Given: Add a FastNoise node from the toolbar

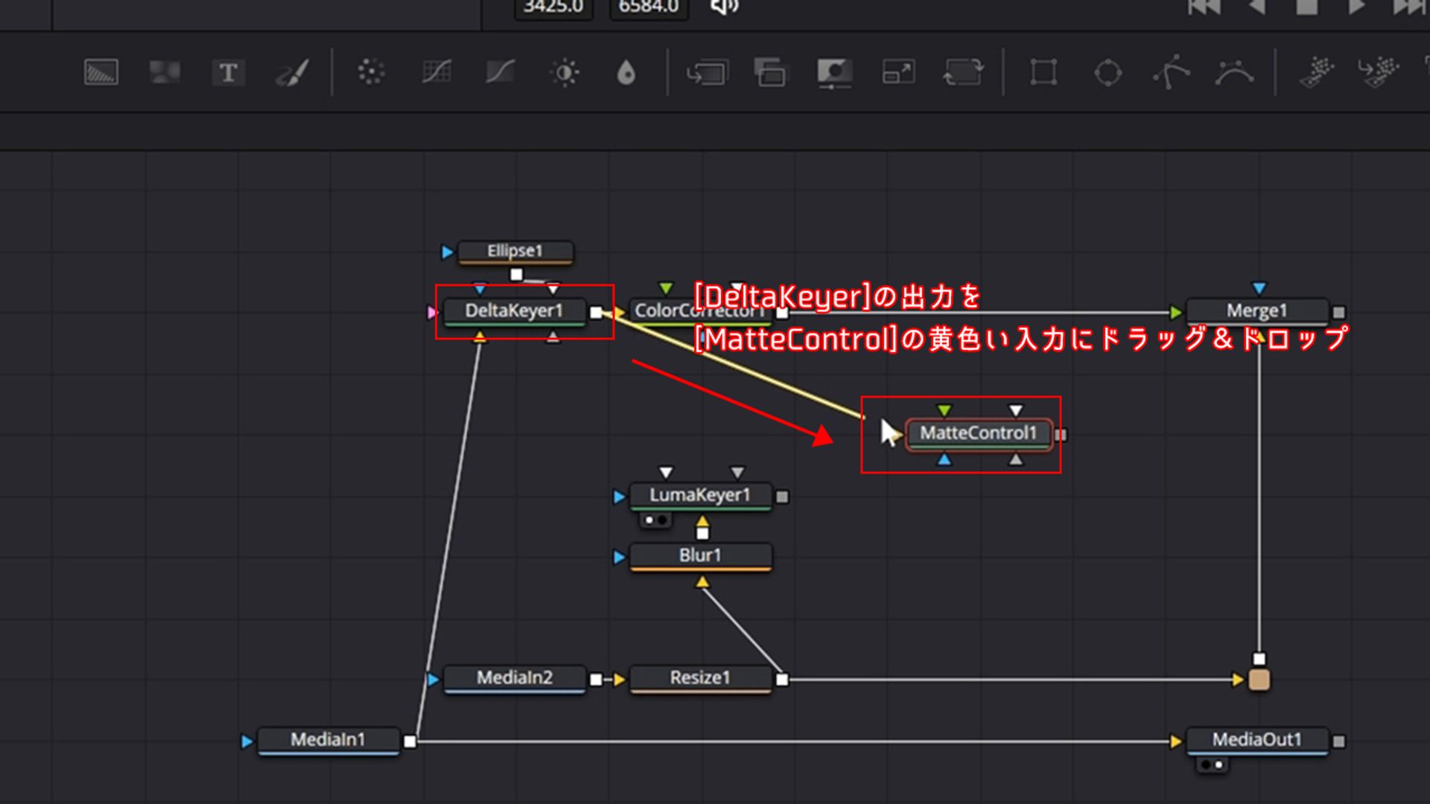Looking at the screenshot, I should 165,72.
